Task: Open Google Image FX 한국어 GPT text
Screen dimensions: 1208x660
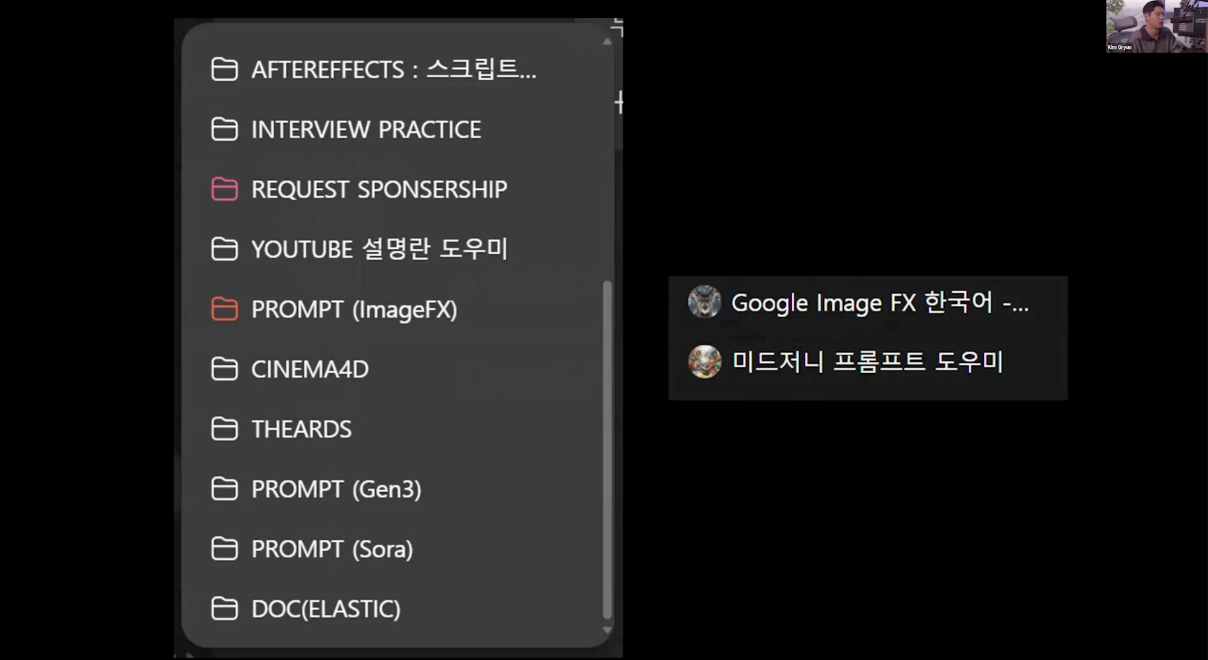Action: click(880, 302)
